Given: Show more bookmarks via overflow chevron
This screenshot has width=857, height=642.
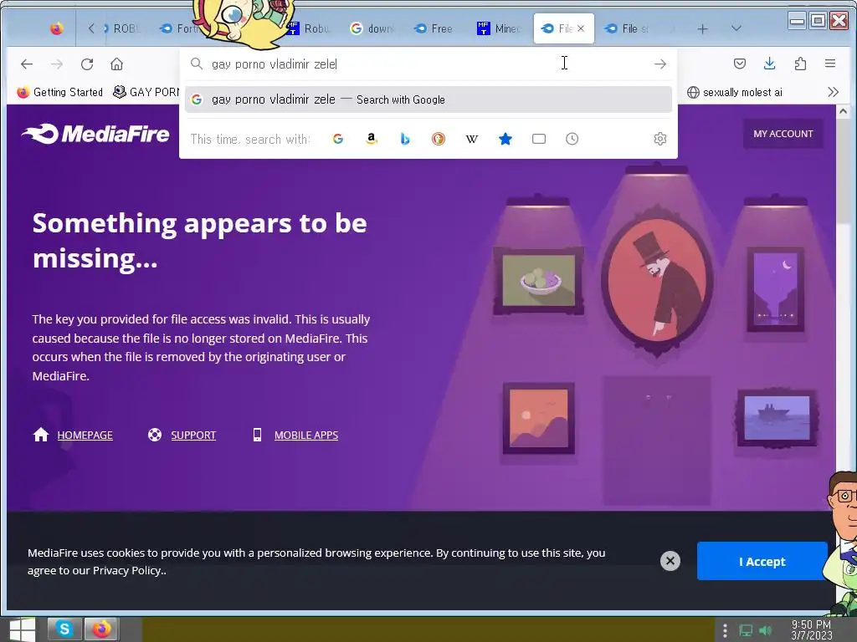Looking at the screenshot, I should [833, 92].
